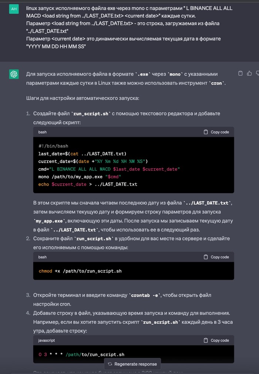Copy the whole response via clipboard icon
The height and width of the screenshot is (374, 259).
point(240,73)
